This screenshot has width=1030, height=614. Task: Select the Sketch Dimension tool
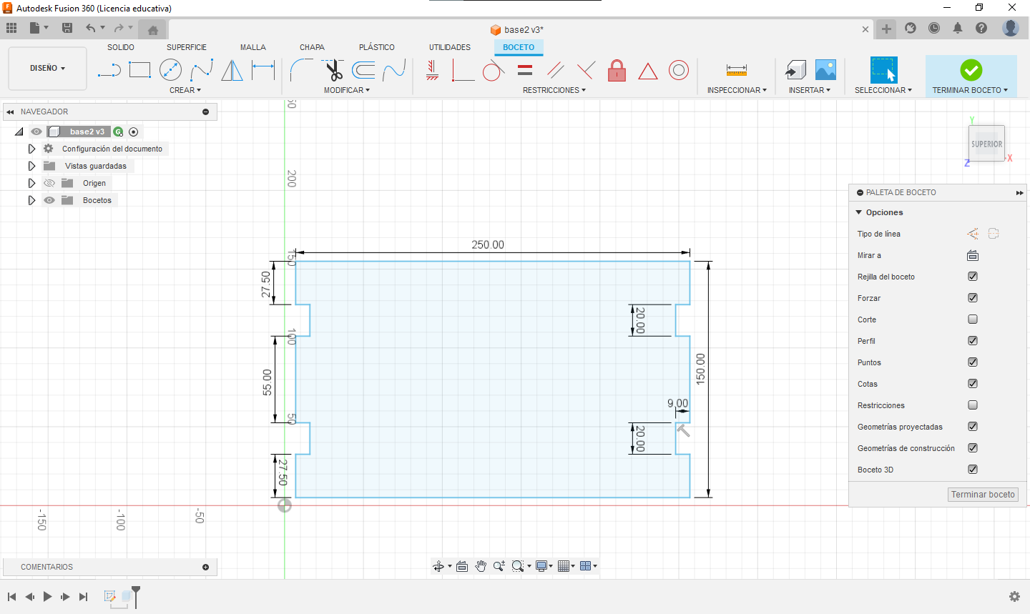[x=263, y=70]
